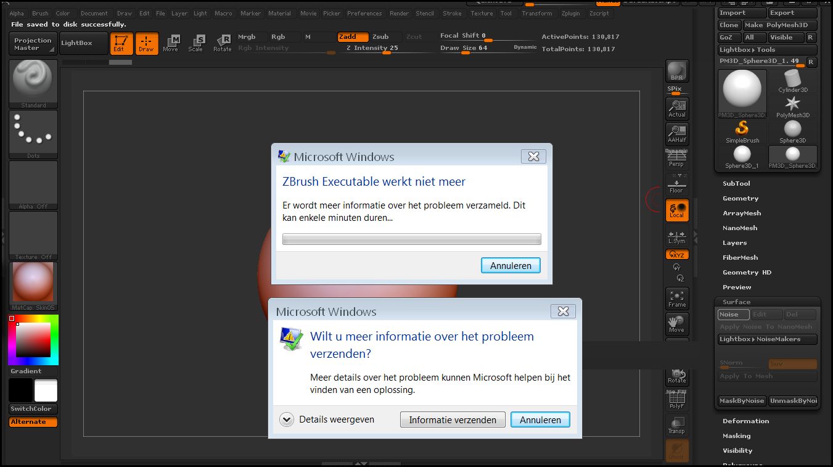833x467 pixels.
Task: Select the Sphere3D tool icon
Action: coord(793,132)
